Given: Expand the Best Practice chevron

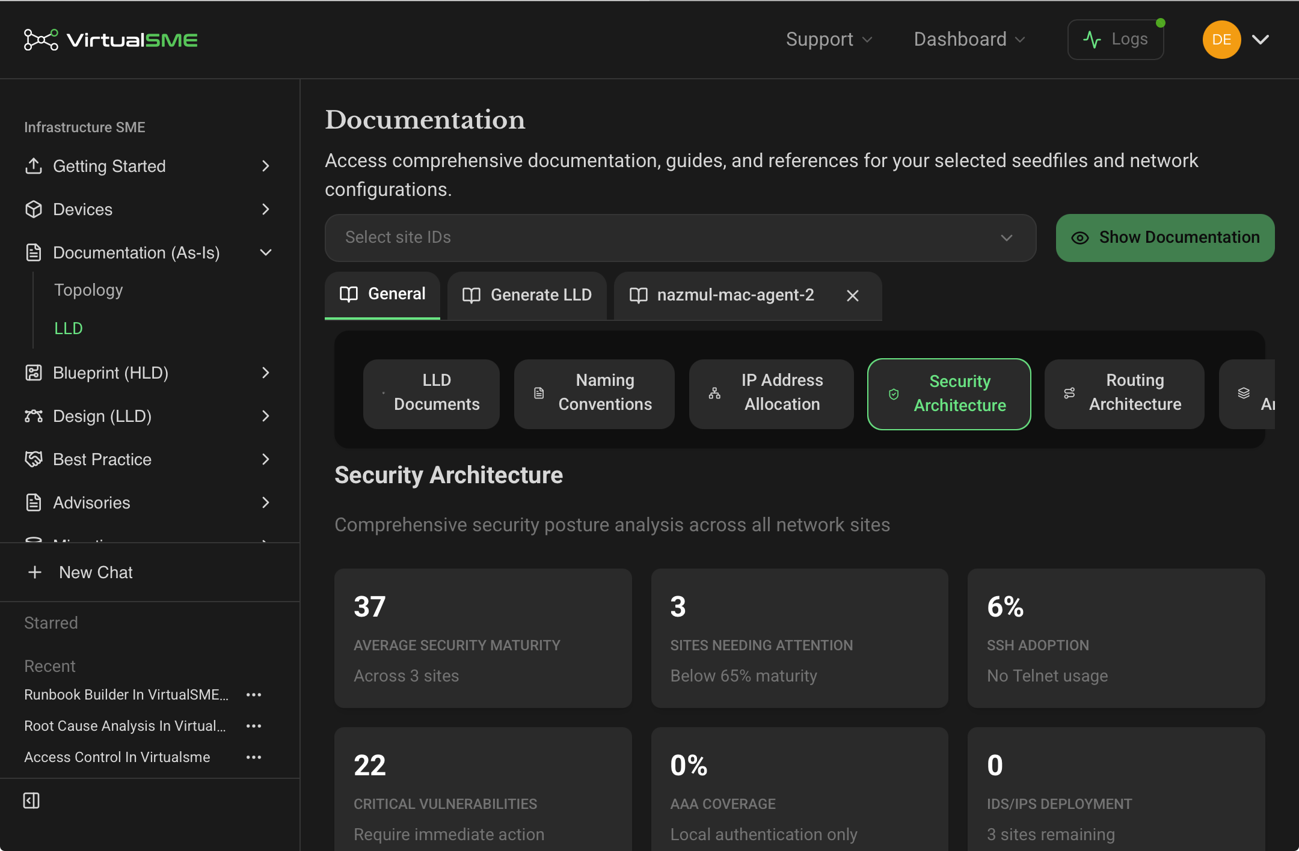Looking at the screenshot, I should (x=266, y=459).
